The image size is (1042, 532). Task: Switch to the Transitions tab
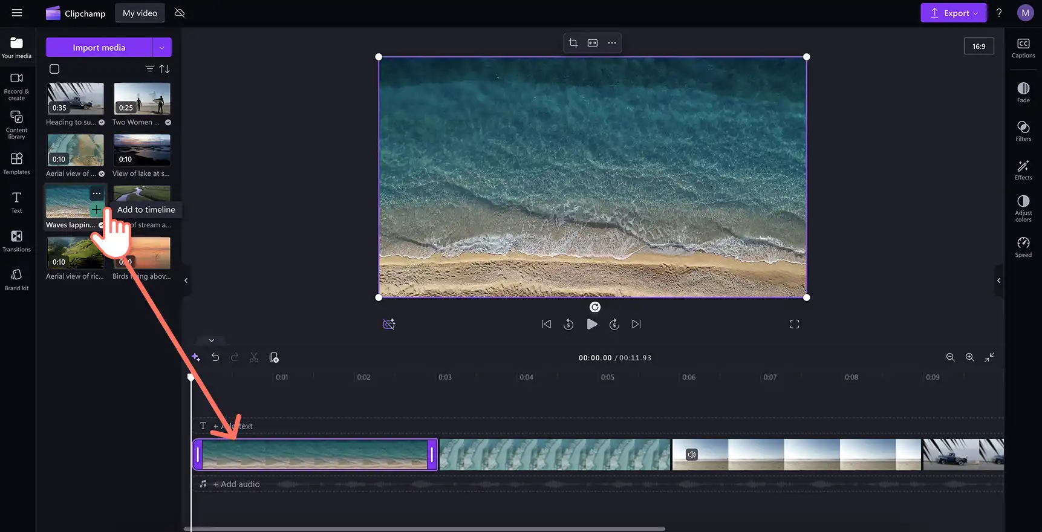(16, 241)
